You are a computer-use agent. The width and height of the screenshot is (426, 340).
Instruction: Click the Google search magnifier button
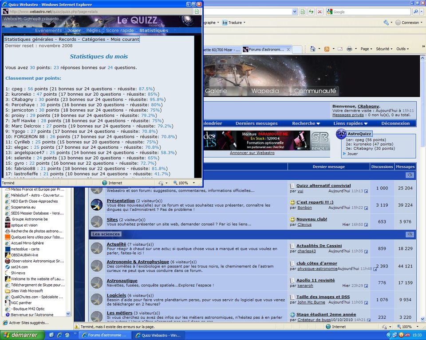pos(416,12)
